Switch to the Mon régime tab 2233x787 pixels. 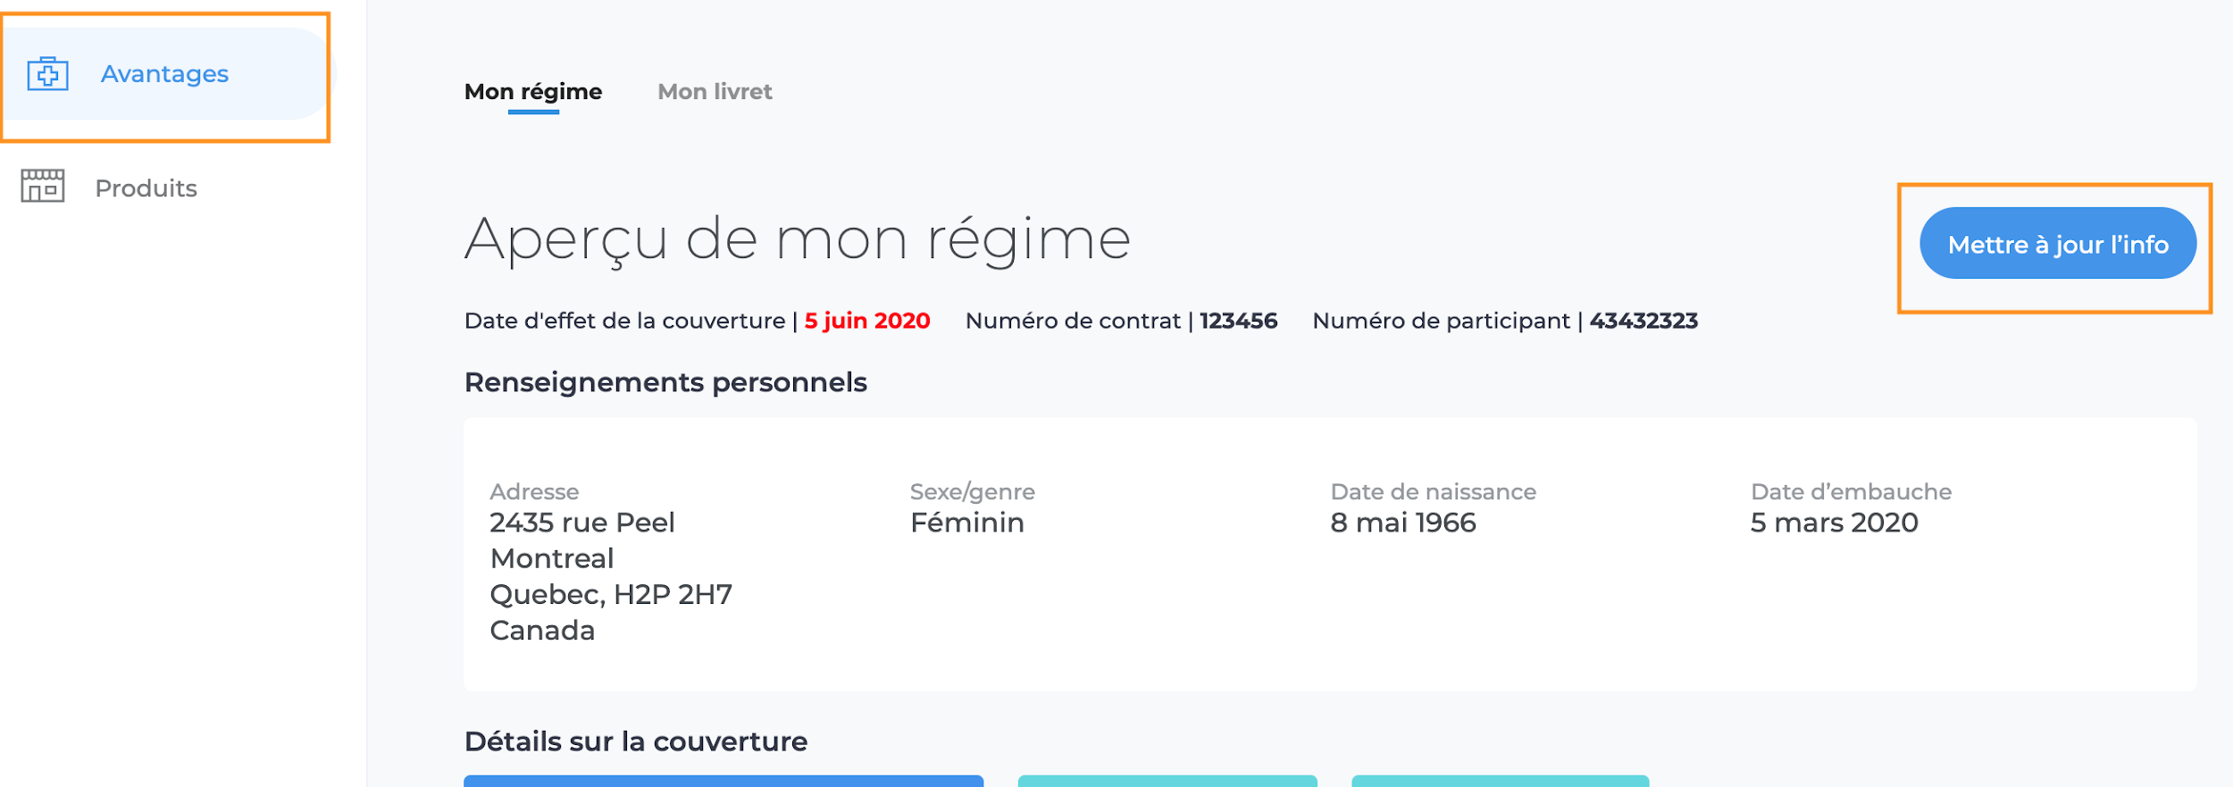click(533, 92)
